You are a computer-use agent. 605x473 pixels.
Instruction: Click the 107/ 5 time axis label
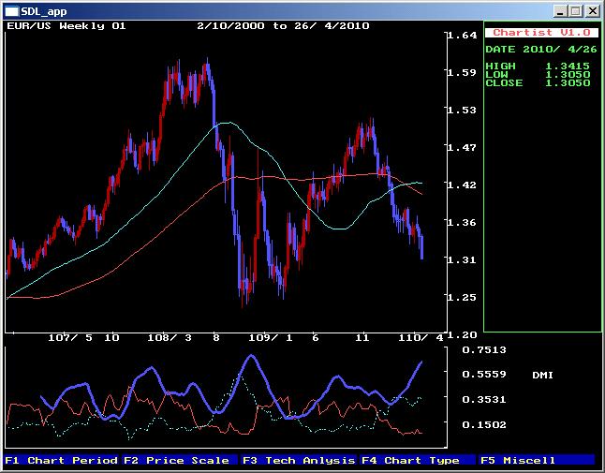click(70, 338)
